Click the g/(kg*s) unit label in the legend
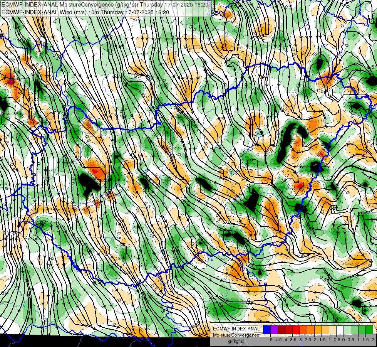Screen dimensions: 377x347 click(x=236, y=341)
